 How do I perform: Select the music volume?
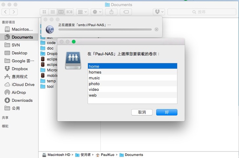tap(132, 78)
